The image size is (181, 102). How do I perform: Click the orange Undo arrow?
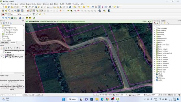pos(60,11)
